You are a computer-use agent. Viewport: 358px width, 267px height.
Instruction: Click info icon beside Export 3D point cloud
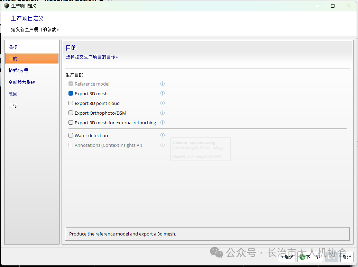coord(162,103)
